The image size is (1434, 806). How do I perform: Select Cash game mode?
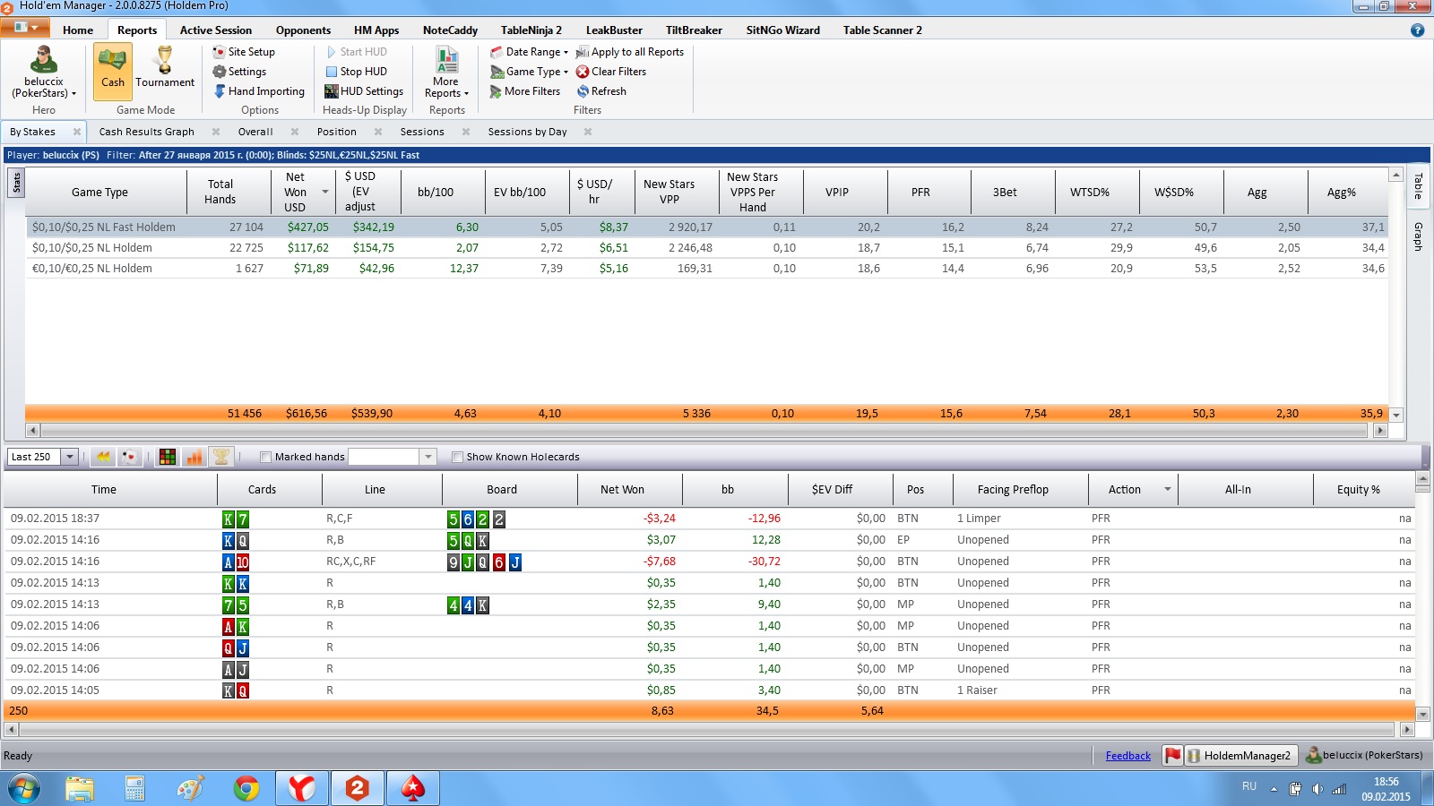coord(113,69)
